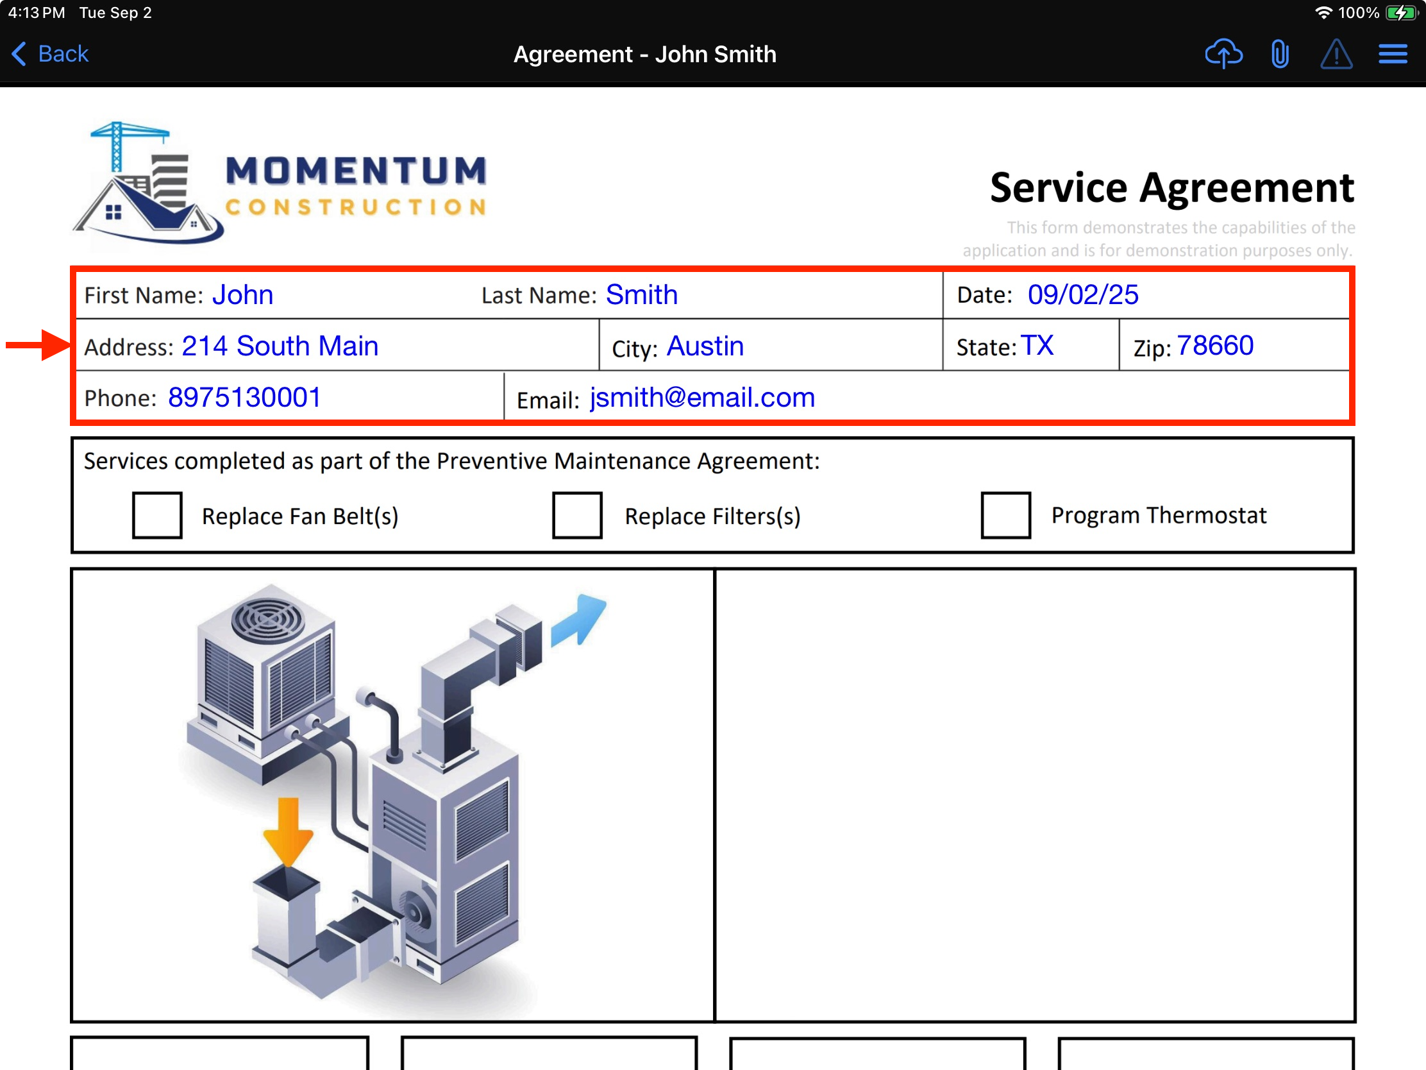Edit the Zip field 78660
This screenshot has height=1070, width=1426.
(1214, 346)
